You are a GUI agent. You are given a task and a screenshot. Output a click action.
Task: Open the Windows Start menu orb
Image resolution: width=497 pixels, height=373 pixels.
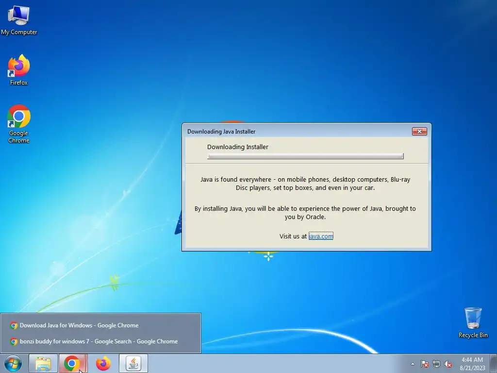tap(13, 363)
